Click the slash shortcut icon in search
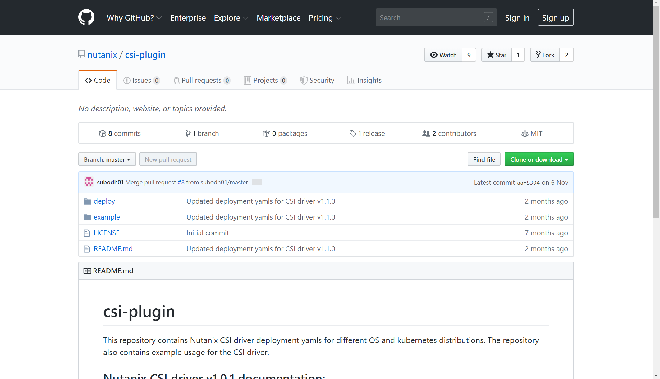Image resolution: width=660 pixels, height=379 pixels. point(488,17)
